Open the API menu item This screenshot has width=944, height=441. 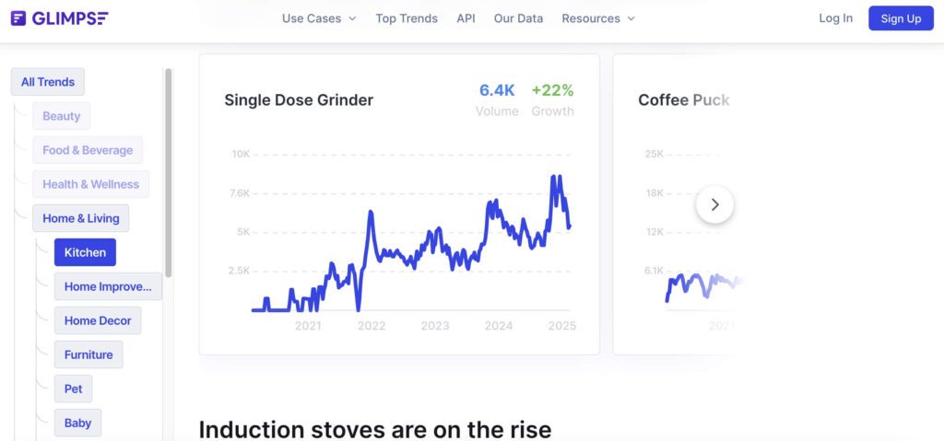(x=466, y=18)
